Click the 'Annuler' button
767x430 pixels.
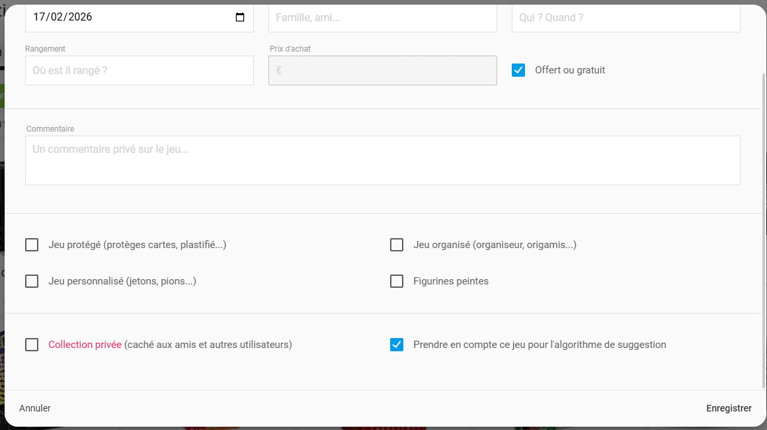pyautogui.click(x=35, y=408)
